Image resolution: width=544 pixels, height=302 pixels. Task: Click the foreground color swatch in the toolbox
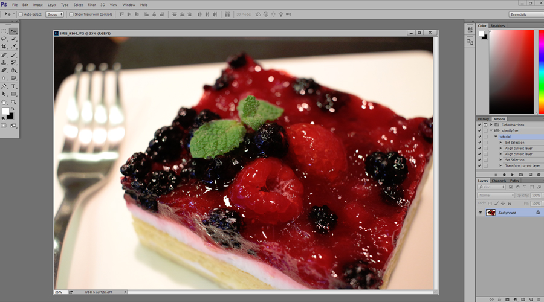(5, 112)
